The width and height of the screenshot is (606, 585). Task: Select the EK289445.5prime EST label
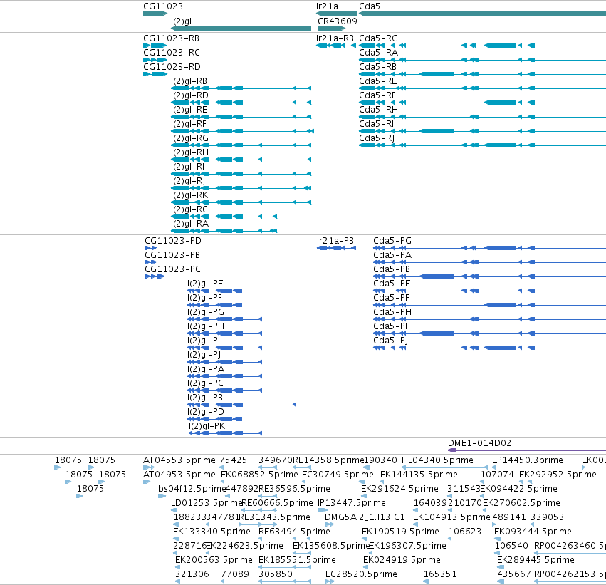536,560
